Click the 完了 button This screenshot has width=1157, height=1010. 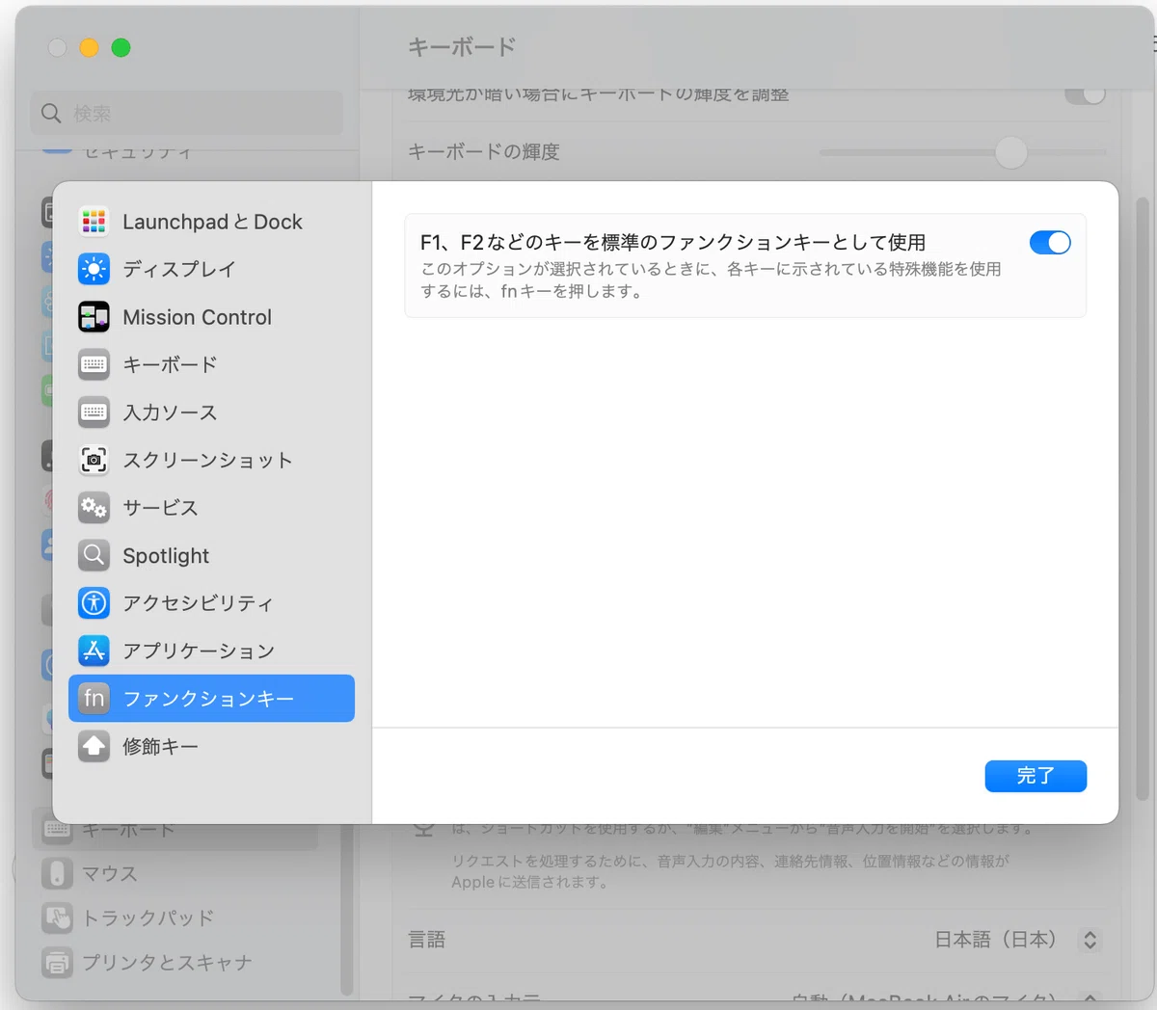(1036, 776)
